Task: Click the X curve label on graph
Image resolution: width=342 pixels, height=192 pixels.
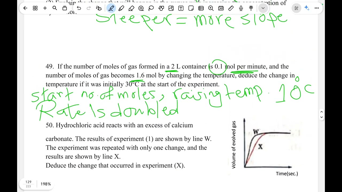Action: [260, 146]
